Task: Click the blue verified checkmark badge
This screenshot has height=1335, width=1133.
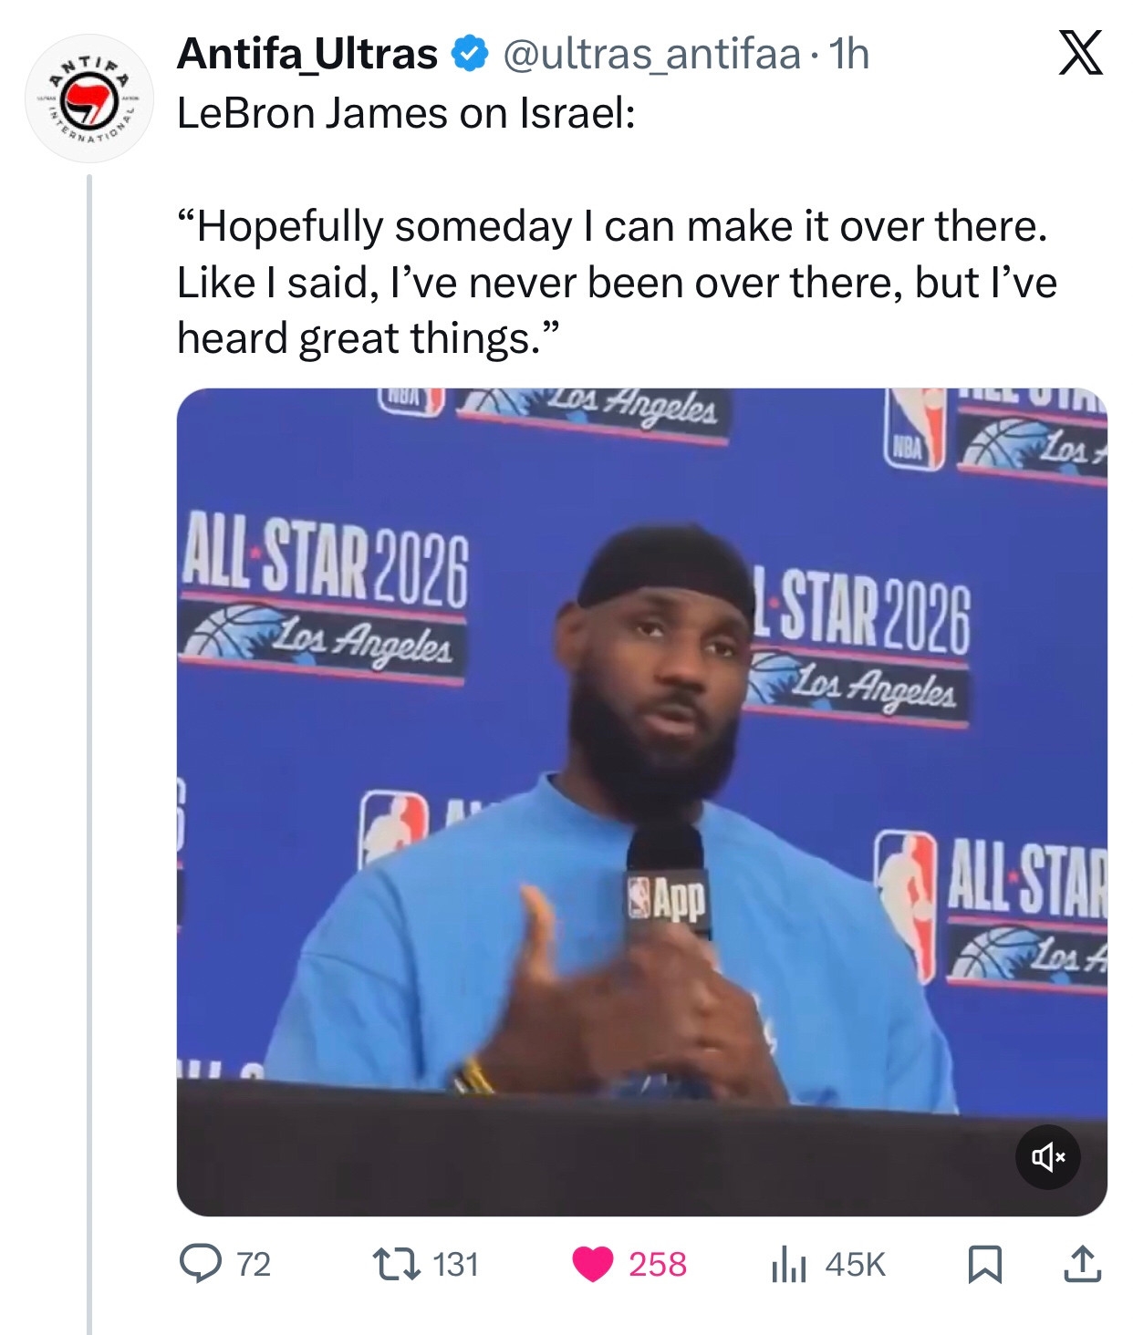Action: 469,55
